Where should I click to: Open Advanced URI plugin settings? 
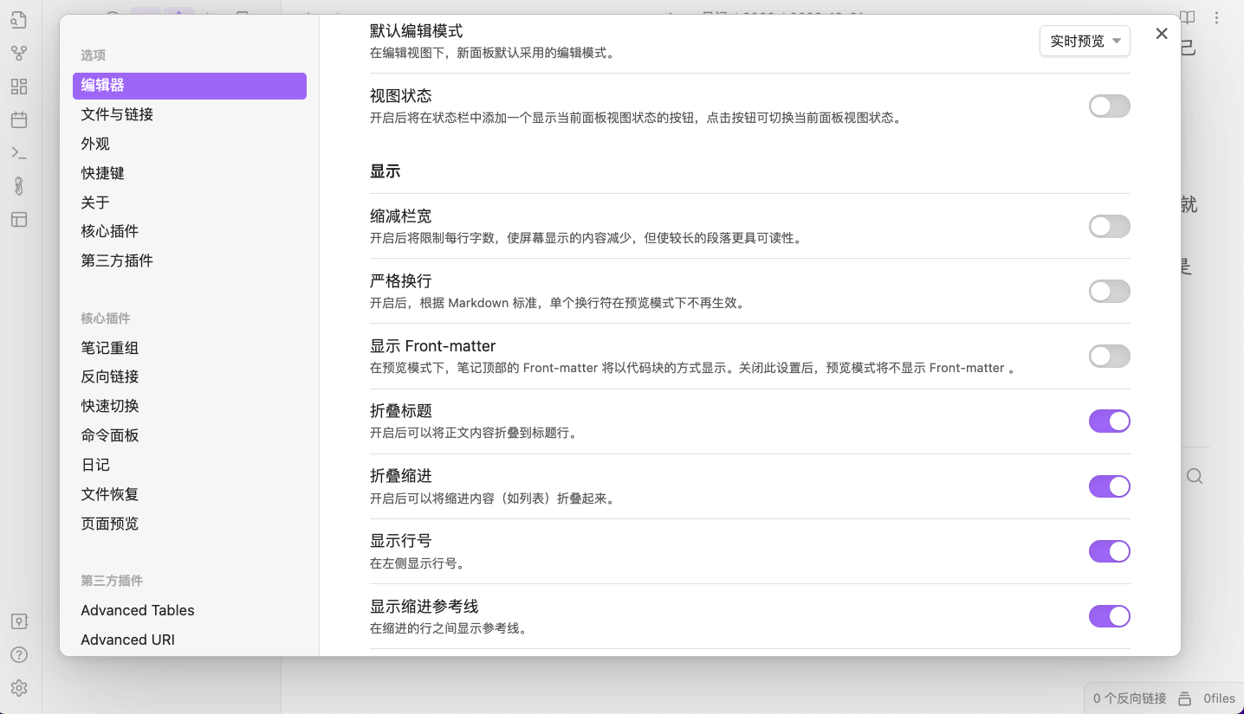[x=190, y=640]
